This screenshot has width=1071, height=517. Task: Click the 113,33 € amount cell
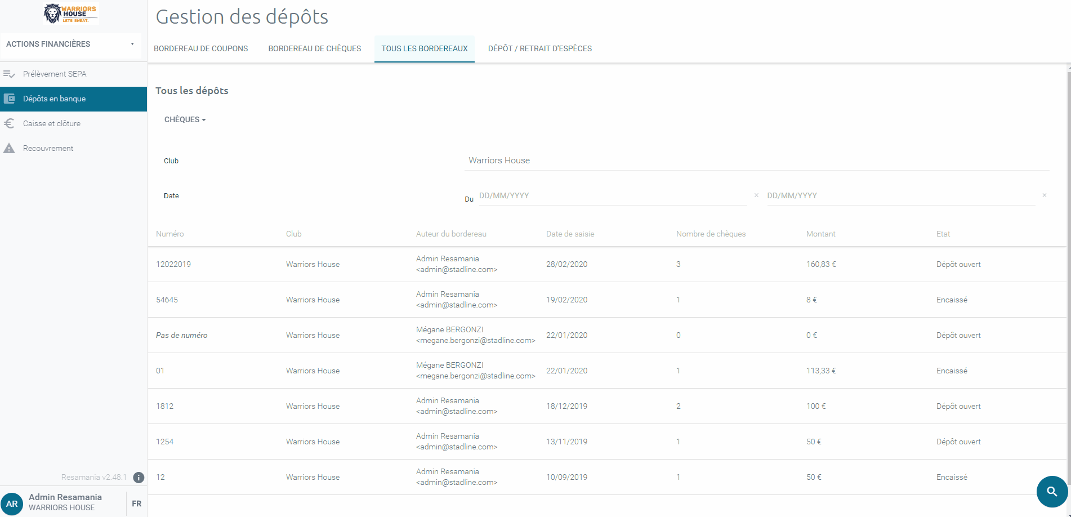click(x=821, y=371)
